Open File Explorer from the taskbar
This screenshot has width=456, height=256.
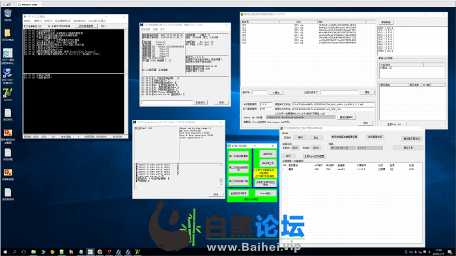point(33,252)
